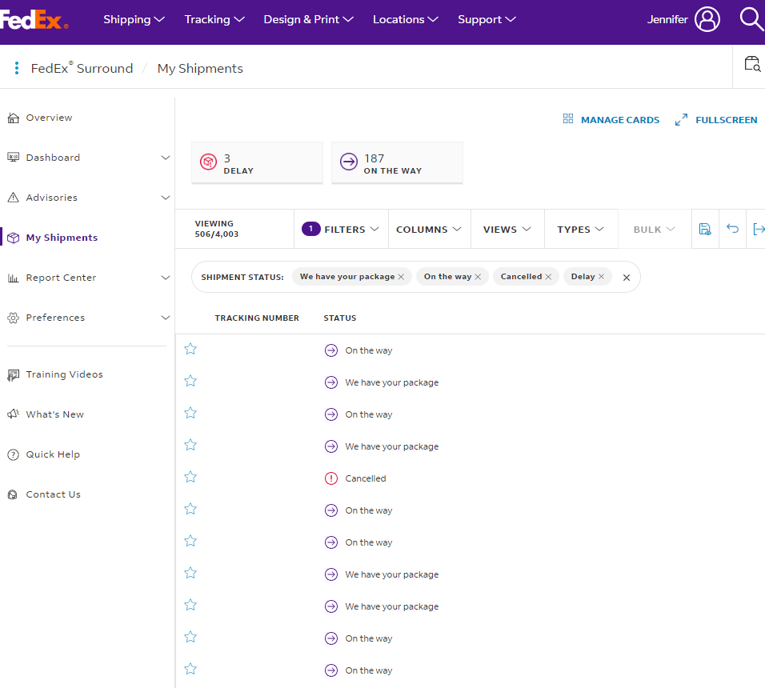Click the FedEx logo
765x688 pixels.
33,20
